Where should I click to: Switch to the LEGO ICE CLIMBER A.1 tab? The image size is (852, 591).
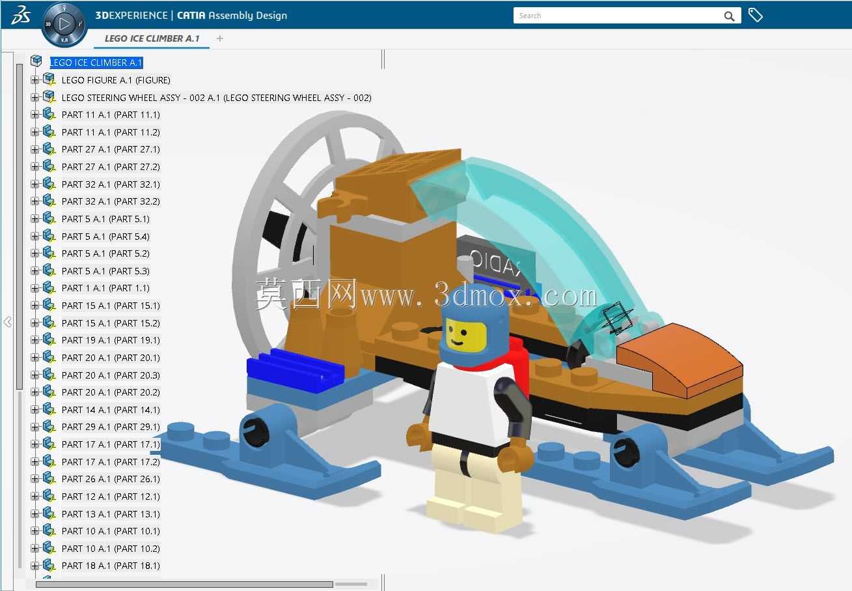152,38
